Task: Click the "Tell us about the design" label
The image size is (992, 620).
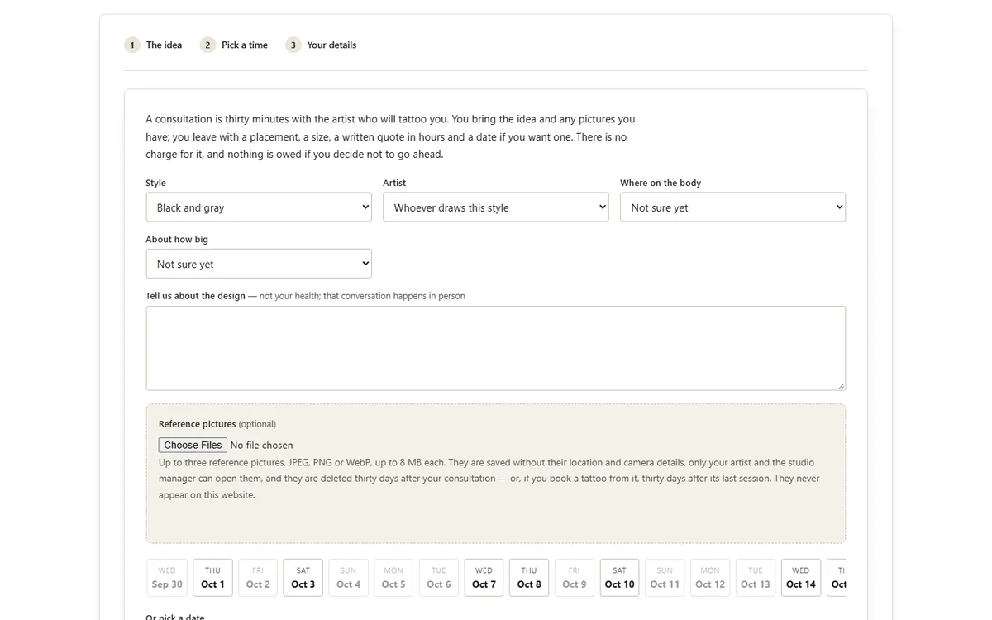Action: point(195,296)
